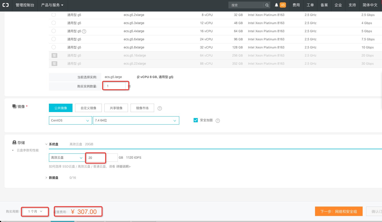Select radio for ecs.g5.2xlarge
The height and width of the screenshot is (222, 382).
point(54,15)
